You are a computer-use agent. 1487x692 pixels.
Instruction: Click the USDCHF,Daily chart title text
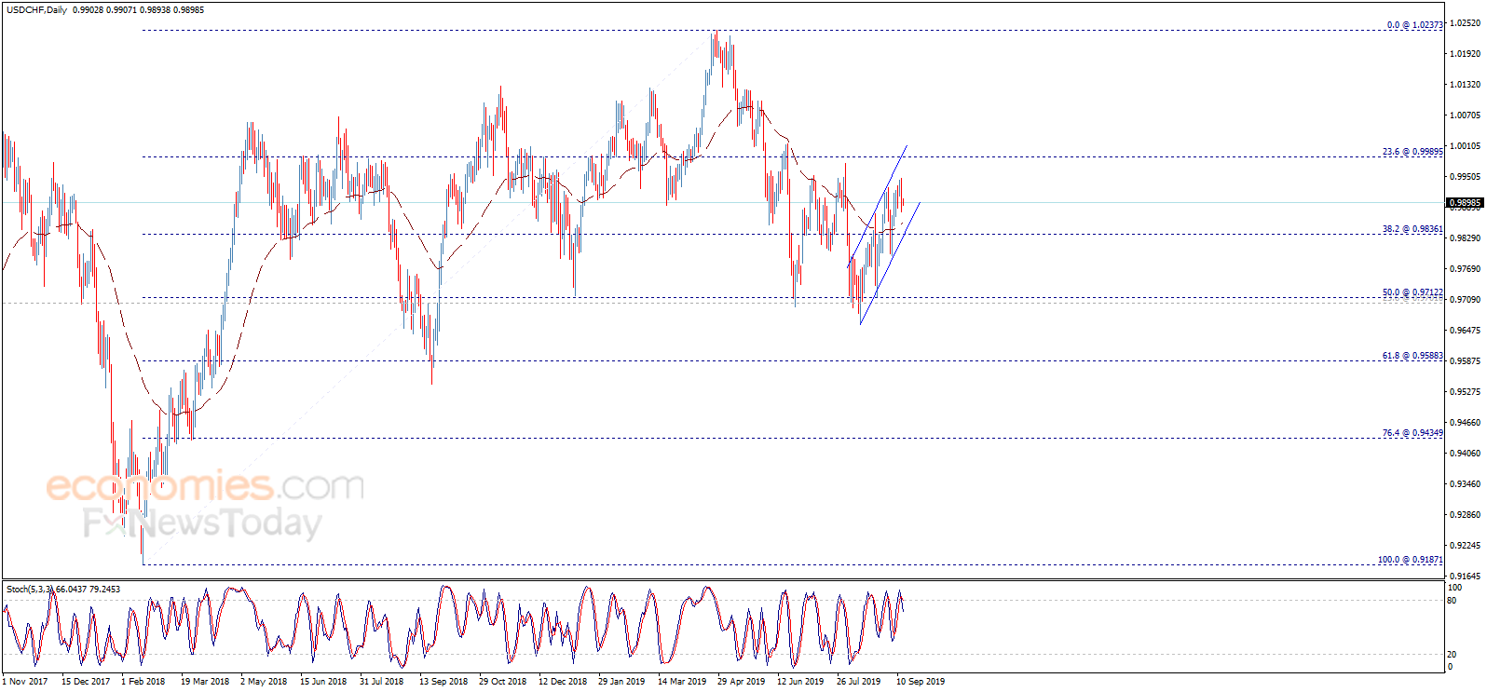(36, 10)
